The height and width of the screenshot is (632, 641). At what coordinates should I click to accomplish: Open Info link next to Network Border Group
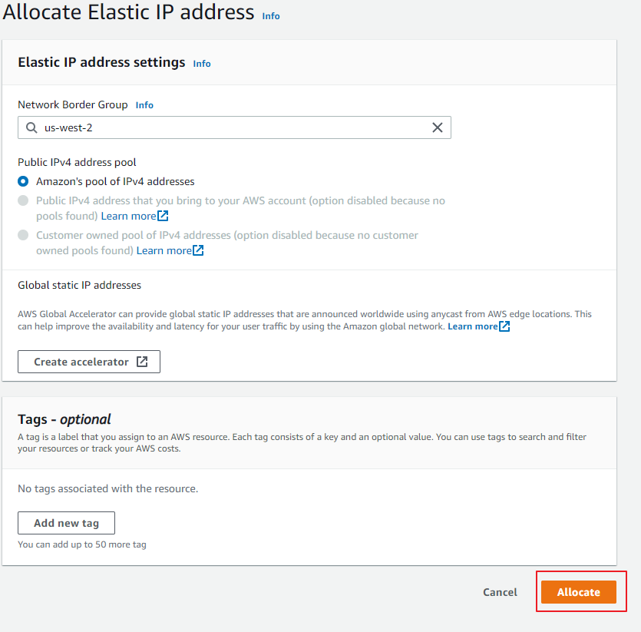[144, 105]
